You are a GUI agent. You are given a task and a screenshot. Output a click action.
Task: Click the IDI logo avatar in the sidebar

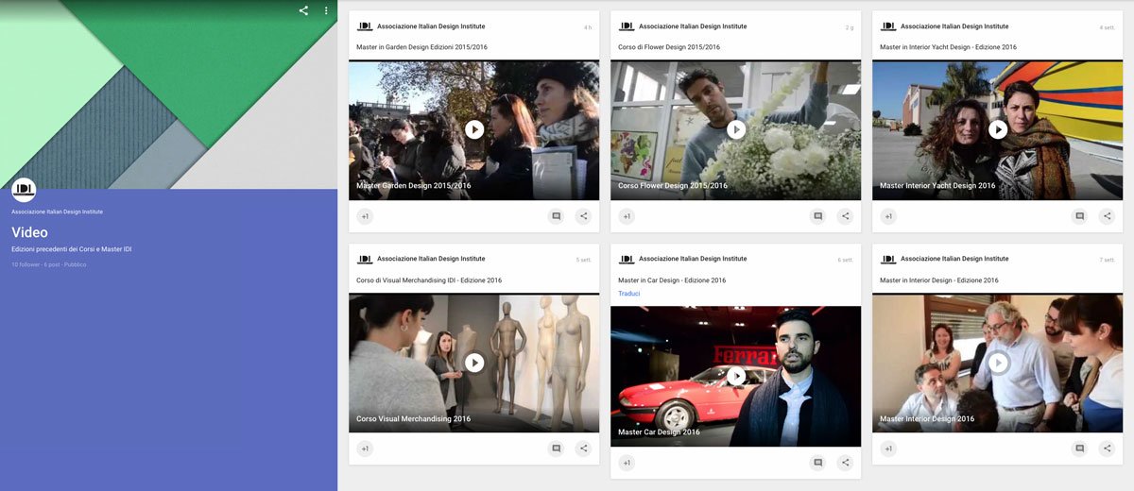[x=24, y=190]
